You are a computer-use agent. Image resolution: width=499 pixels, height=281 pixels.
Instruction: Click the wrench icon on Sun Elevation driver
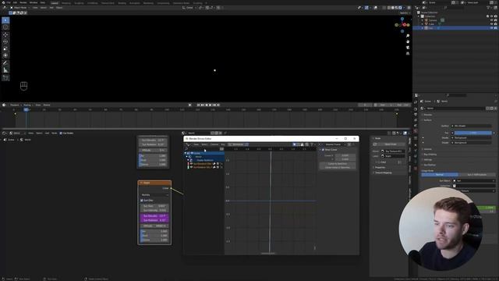click(x=214, y=164)
